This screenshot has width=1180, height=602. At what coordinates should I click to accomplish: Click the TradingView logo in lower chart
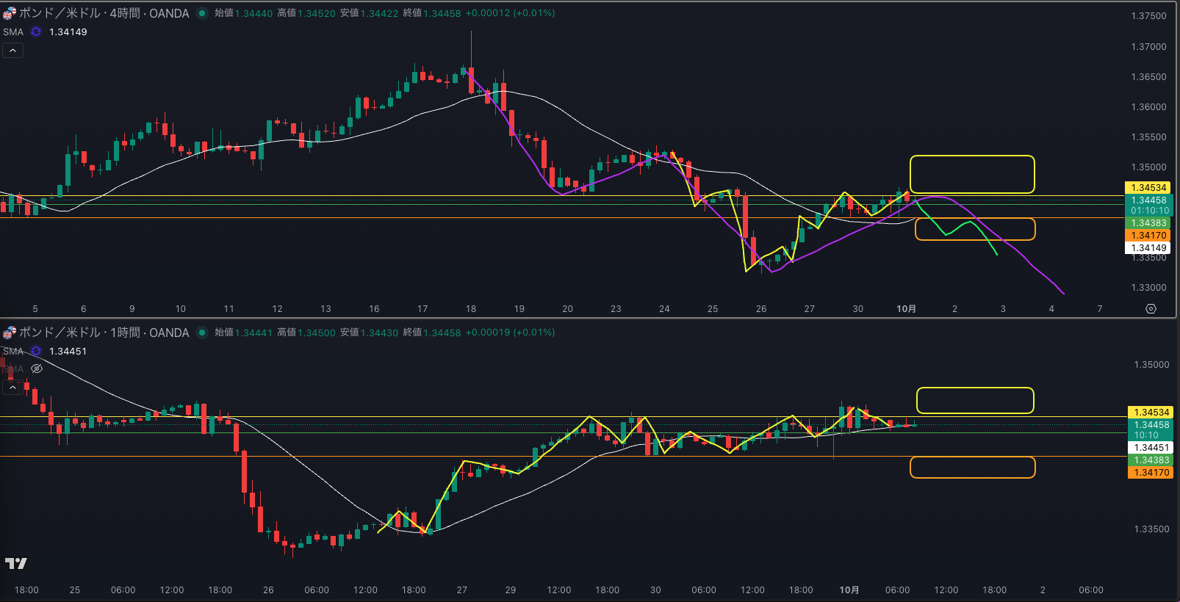coord(16,563)
